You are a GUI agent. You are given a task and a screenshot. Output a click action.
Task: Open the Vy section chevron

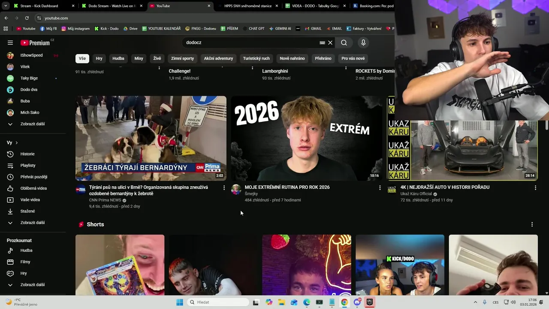(x=17, y=142)
